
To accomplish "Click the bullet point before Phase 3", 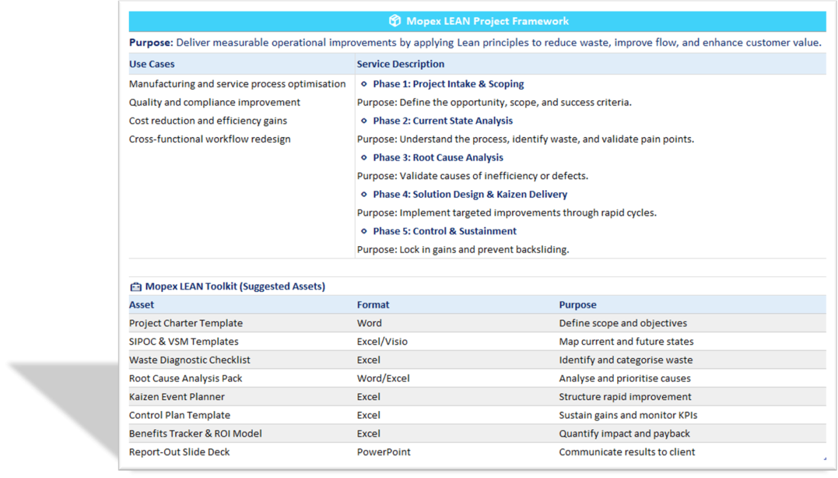I will (364, 158).
